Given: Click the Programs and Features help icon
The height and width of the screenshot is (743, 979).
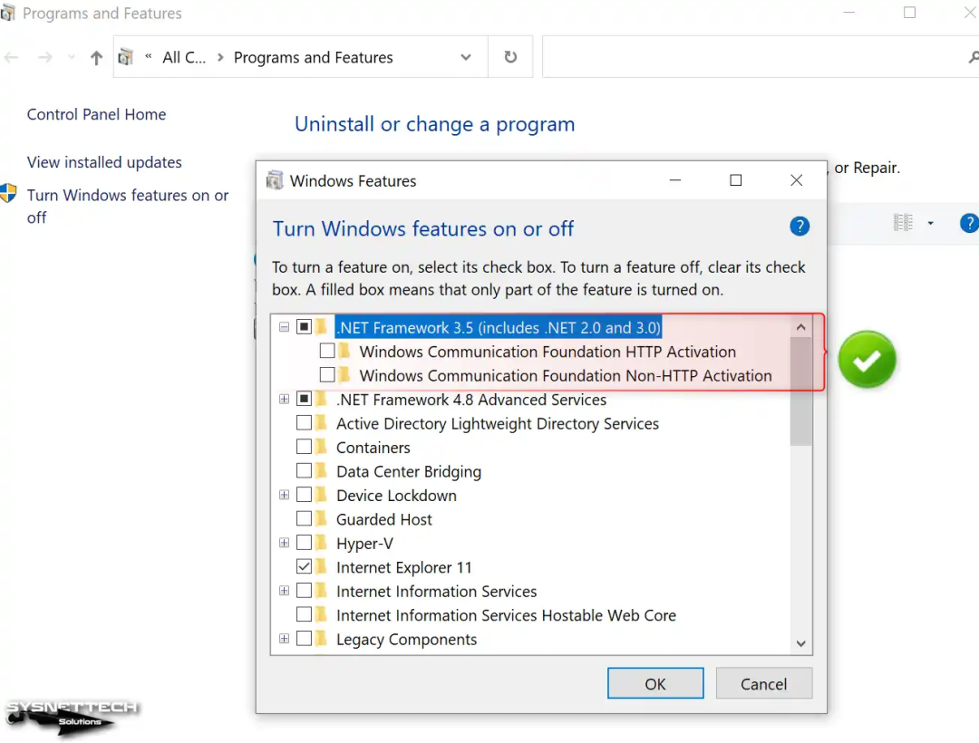Looking at the screenshot, I should (x=969, y=223).
